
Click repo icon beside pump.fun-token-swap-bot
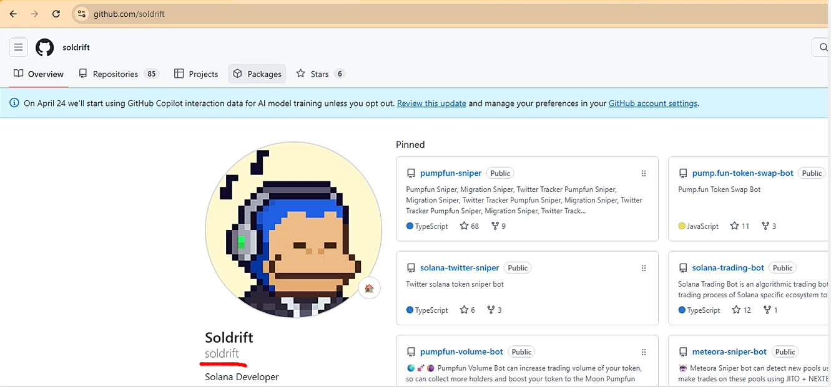coord(683,173)
